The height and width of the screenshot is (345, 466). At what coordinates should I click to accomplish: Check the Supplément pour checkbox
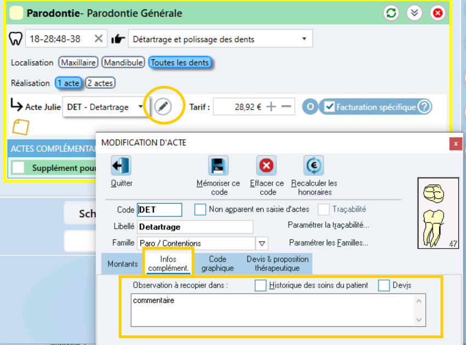point(19,168)
